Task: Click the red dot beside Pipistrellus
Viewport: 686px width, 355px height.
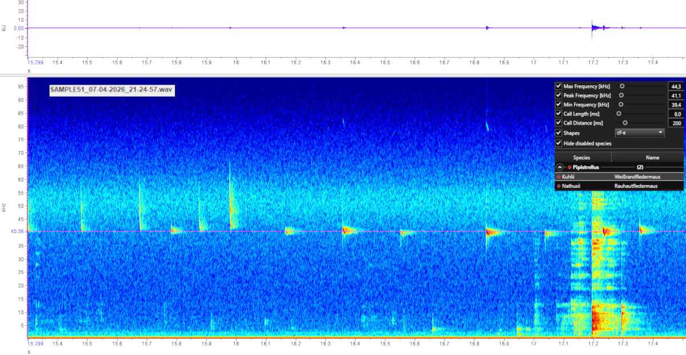Action: click(569, 167)
